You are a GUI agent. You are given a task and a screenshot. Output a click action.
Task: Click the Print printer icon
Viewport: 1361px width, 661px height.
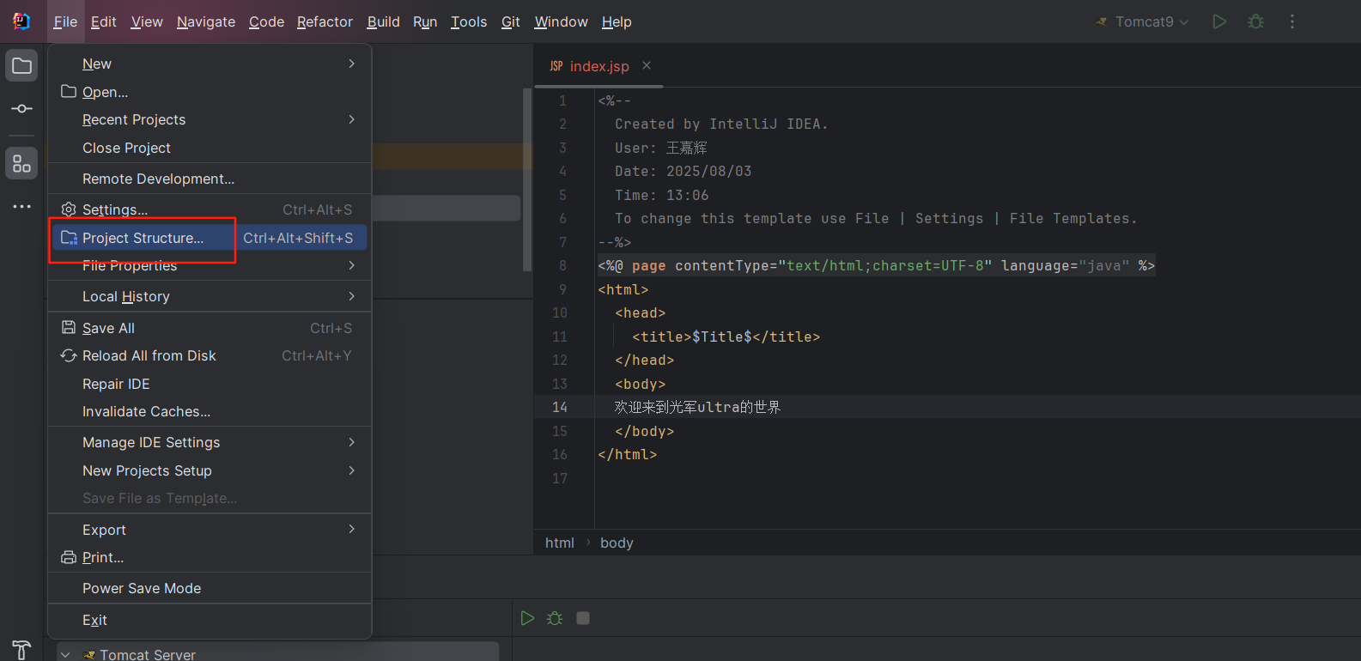69,557
